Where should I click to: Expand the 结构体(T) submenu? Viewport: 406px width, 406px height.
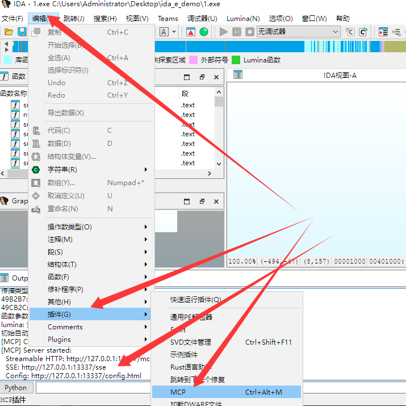91,265
